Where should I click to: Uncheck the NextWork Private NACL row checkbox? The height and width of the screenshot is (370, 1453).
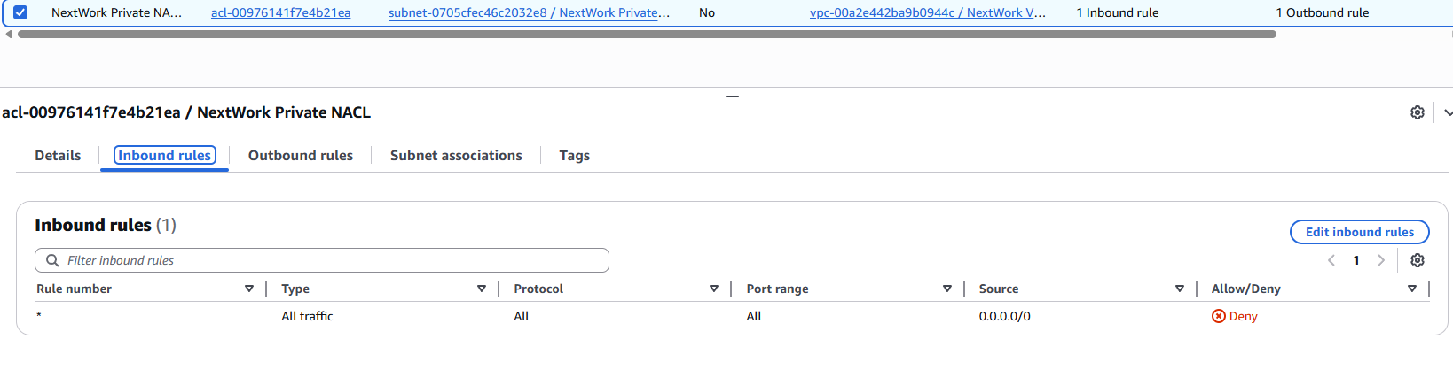coord(20,12)
